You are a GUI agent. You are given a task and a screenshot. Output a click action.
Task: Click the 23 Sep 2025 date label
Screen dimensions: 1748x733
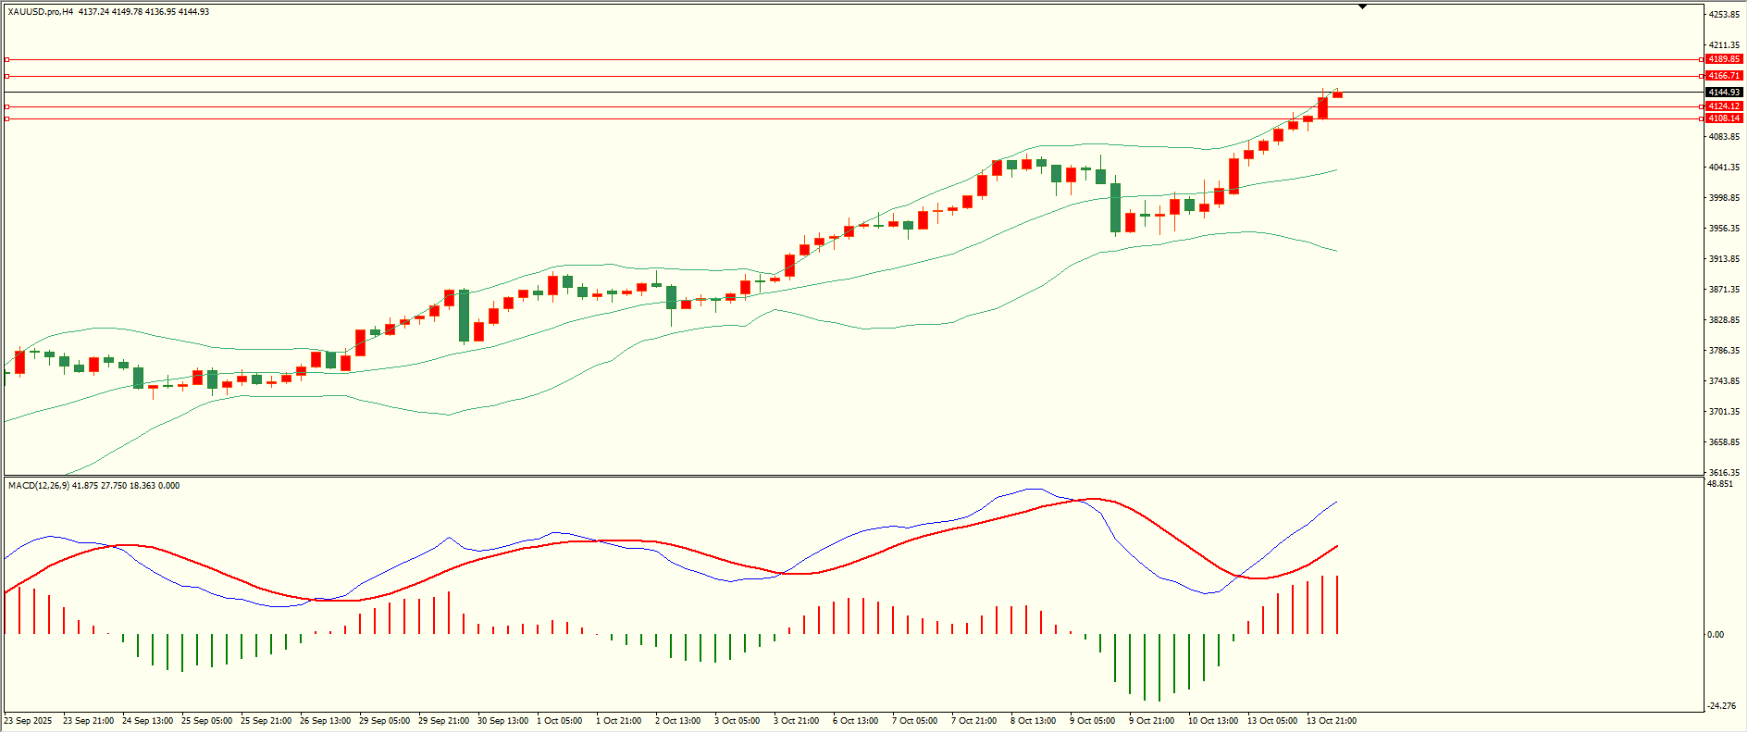[29, 721]
